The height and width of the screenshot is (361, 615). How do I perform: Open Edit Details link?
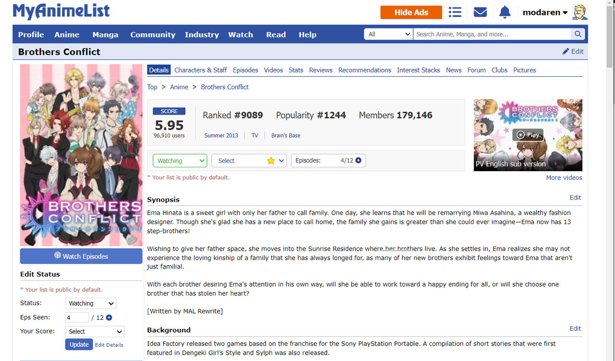109,345
